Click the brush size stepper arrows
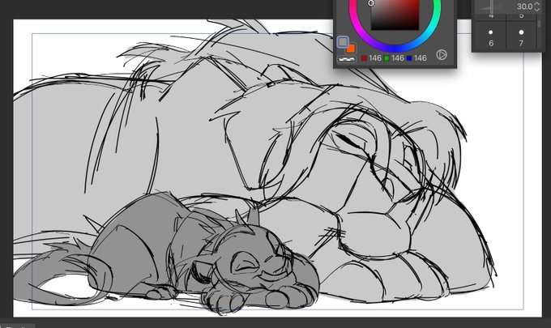The image size is (551, 328). [536, 6]
